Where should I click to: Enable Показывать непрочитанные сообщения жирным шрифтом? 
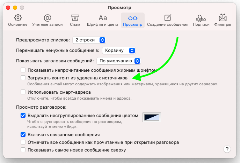(x=23, y=70)
